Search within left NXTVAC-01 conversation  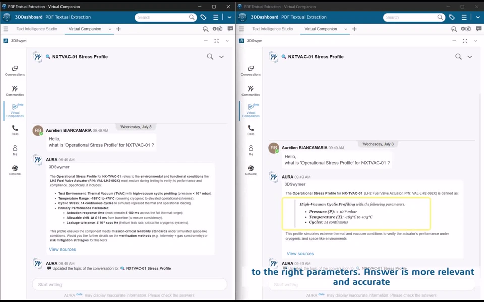pyautogui.click(x=210, y=57)
